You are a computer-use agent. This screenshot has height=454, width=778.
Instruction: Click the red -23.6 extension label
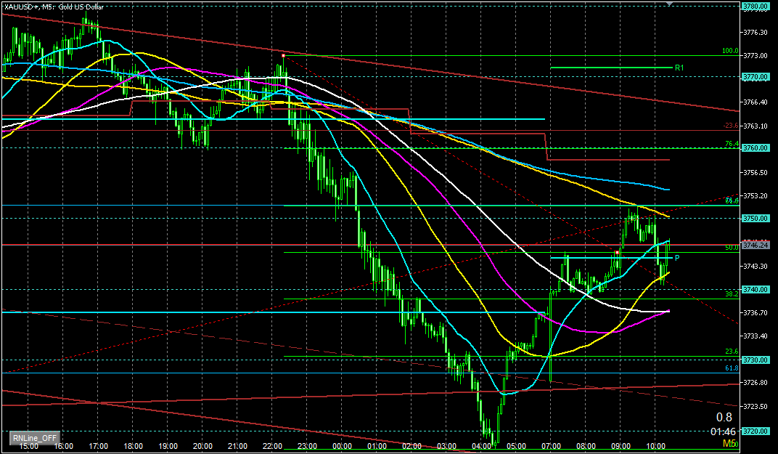(730, 125)
